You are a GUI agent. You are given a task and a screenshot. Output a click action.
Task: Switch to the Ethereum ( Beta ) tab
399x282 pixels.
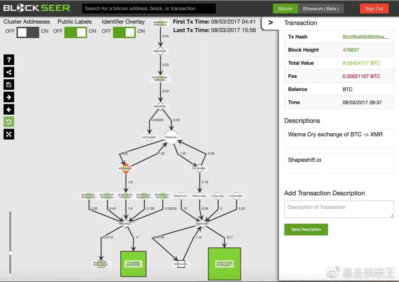coord(321,8)
